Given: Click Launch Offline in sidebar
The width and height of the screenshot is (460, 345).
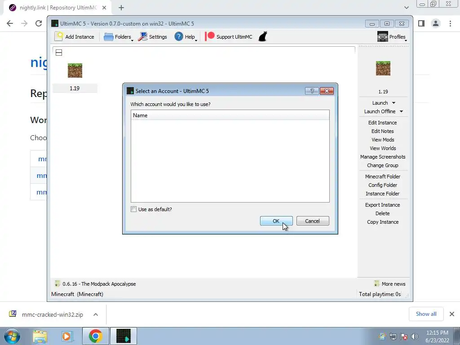Looking at the screenshot, I should [380, 111].
